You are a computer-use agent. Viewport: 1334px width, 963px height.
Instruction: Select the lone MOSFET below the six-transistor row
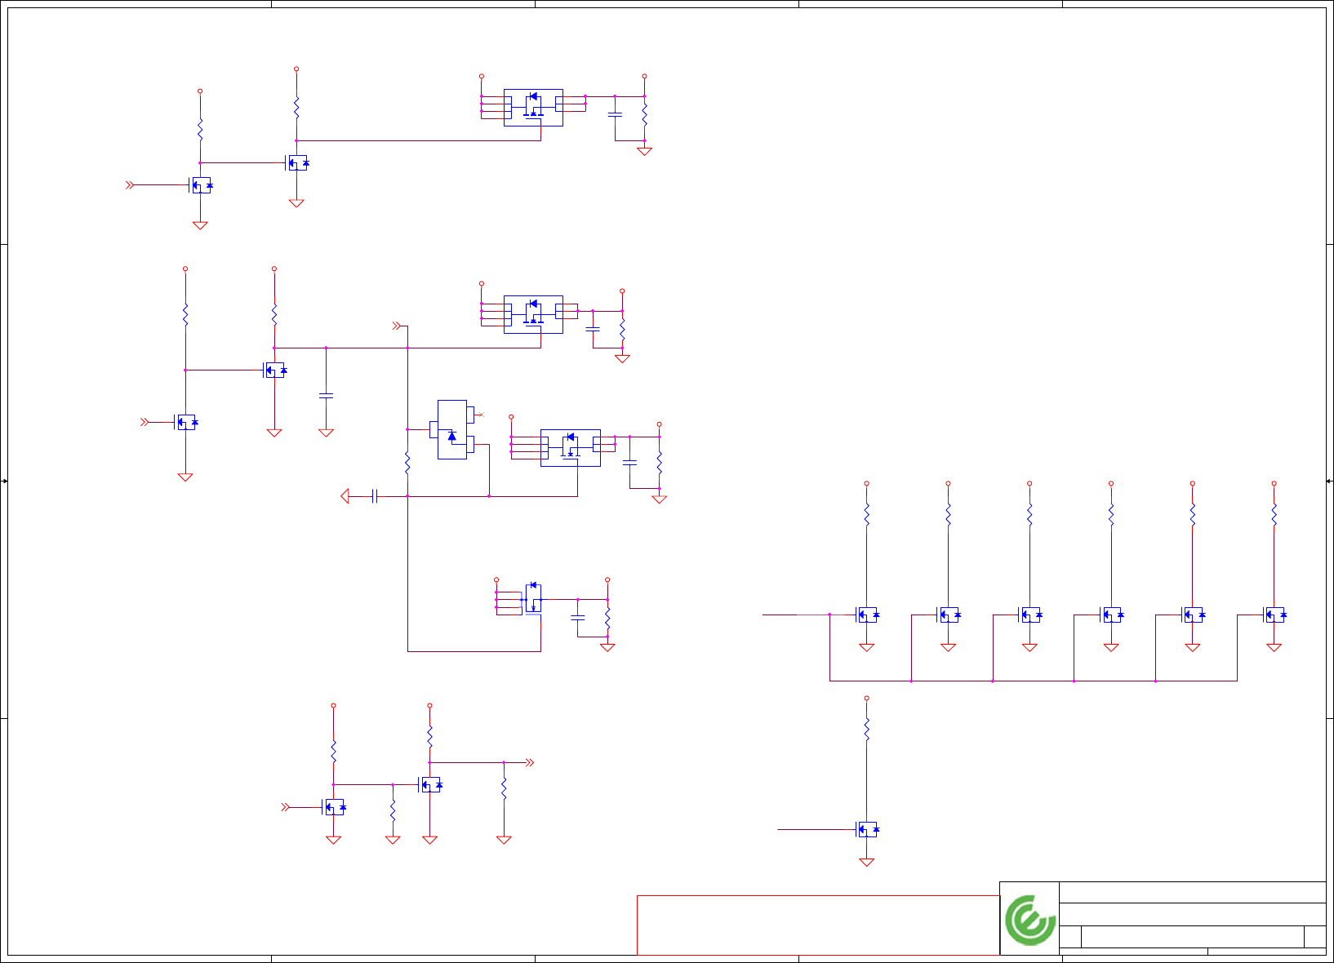(867, 829)
